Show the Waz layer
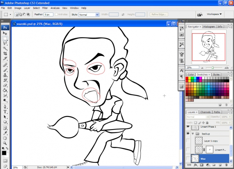 pos(188,158)
